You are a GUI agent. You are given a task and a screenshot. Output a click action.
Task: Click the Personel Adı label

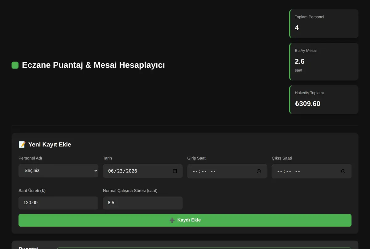(30, 158)
